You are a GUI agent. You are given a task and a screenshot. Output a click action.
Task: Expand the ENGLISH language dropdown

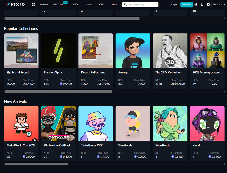[x=219, y=5]
